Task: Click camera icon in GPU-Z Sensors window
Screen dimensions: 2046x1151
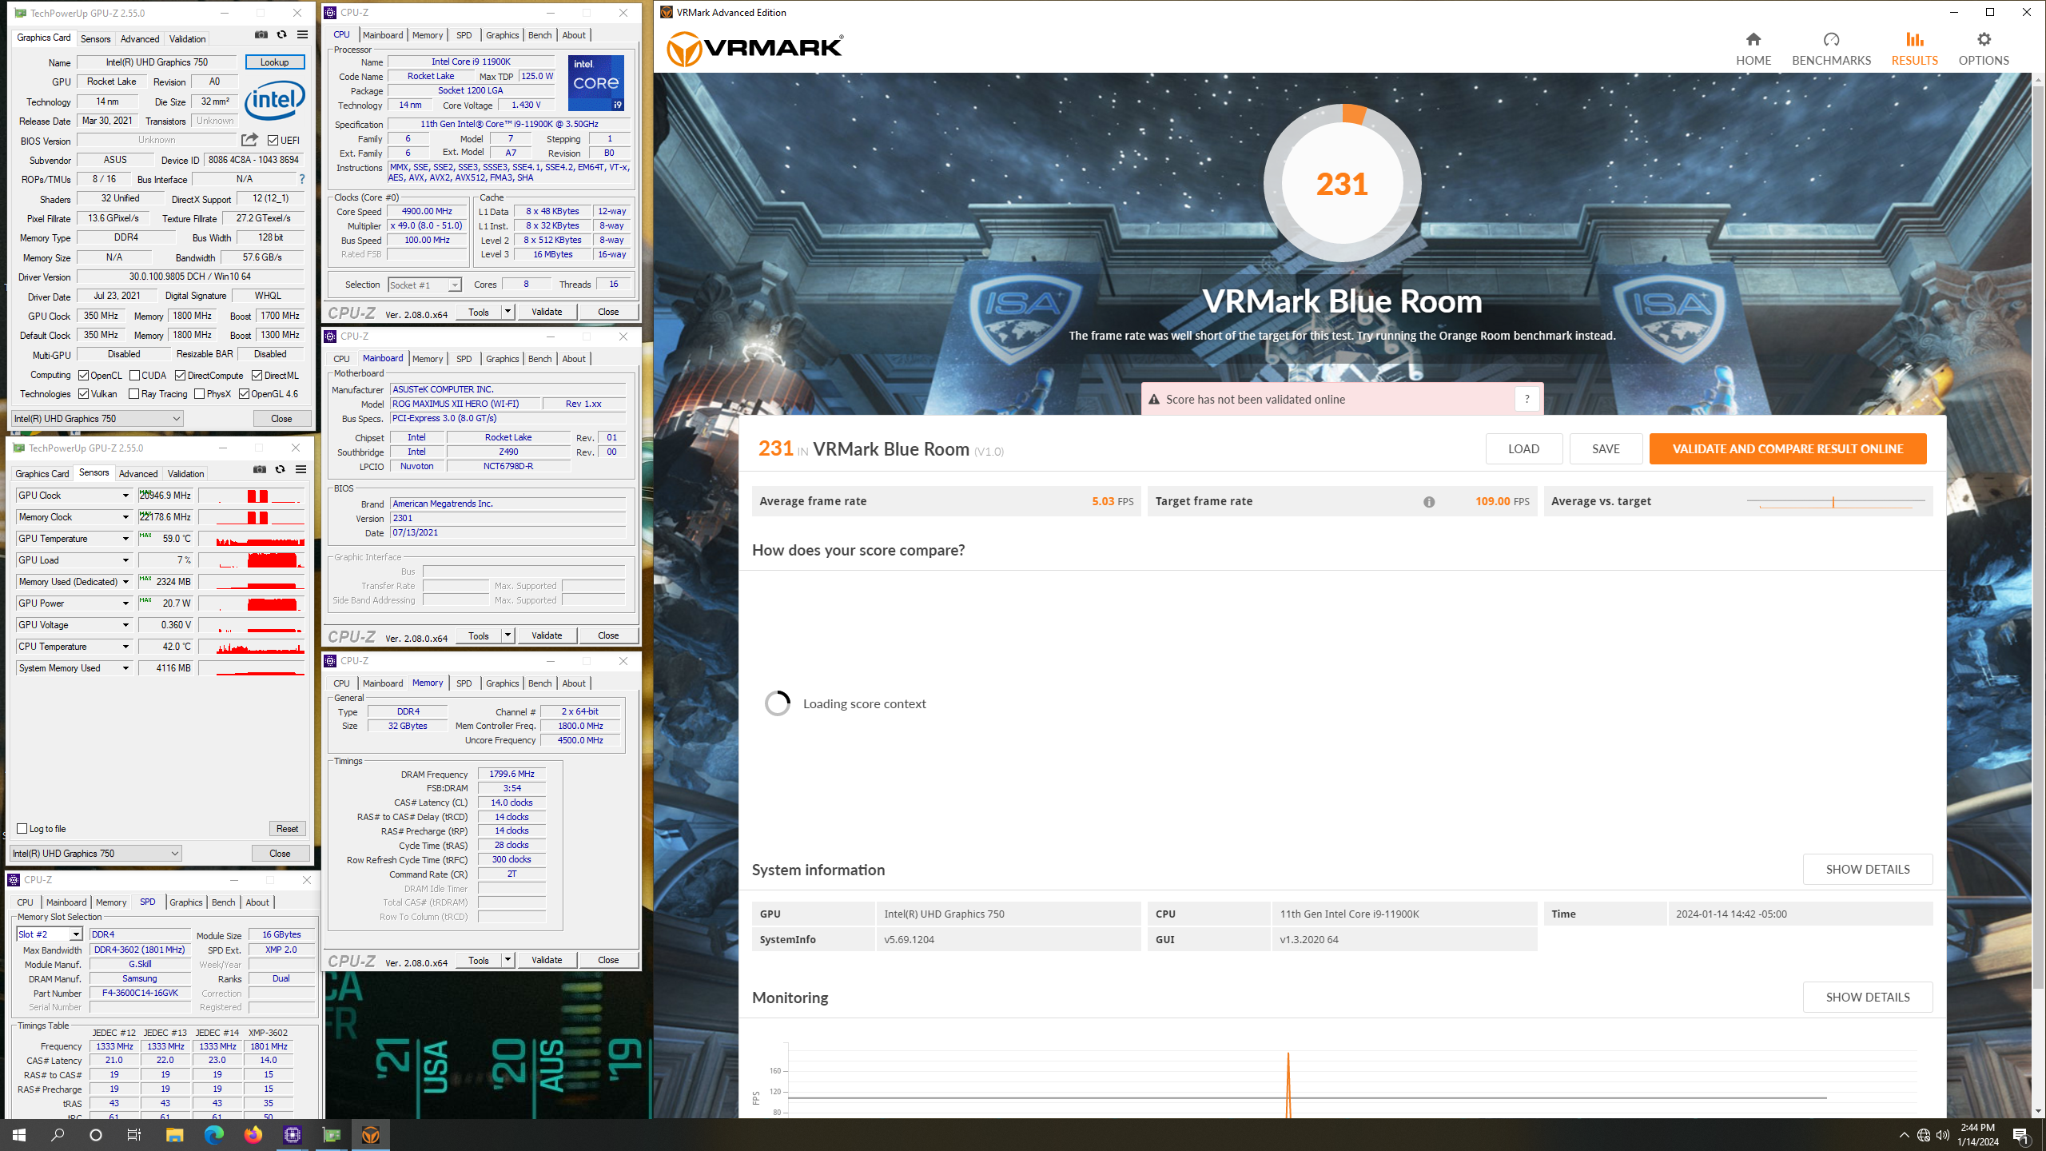Action: 260,470
